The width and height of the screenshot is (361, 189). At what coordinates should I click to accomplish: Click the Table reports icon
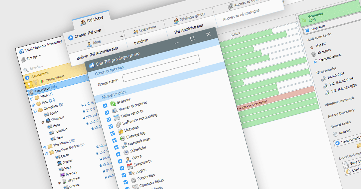click(x=117, y=117)
